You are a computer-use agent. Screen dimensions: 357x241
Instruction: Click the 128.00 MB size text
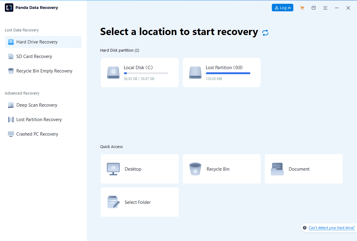tap(214, 79)
